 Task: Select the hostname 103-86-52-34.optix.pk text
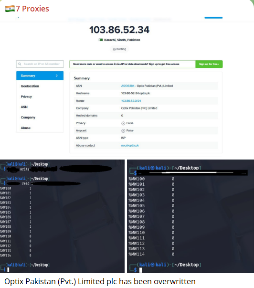(x=136, y=93)
